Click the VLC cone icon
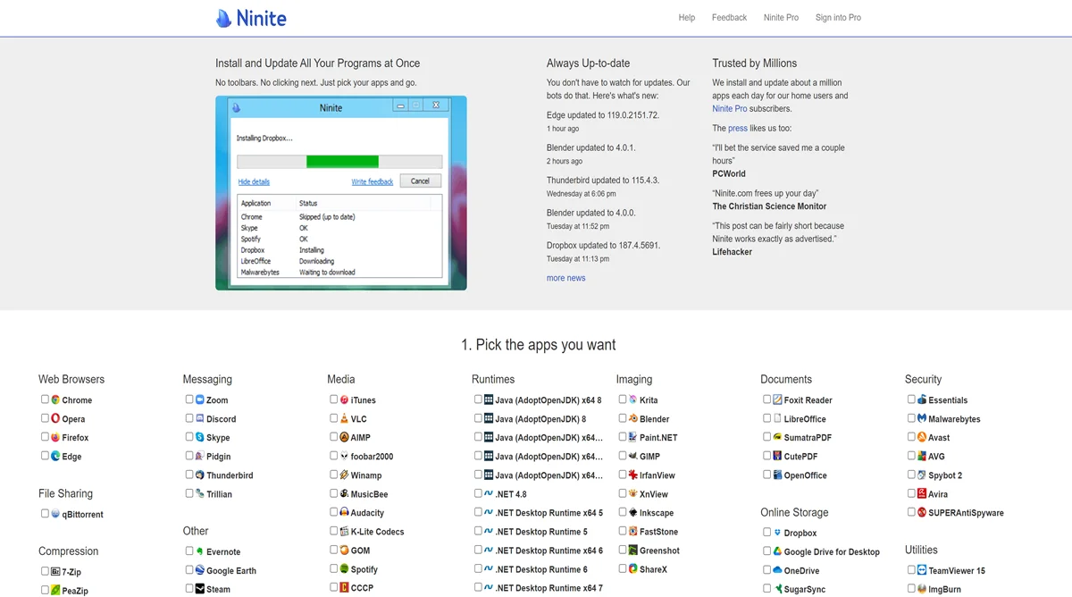This screenshot has height=597, width=1072. click(x=344, y=418)
